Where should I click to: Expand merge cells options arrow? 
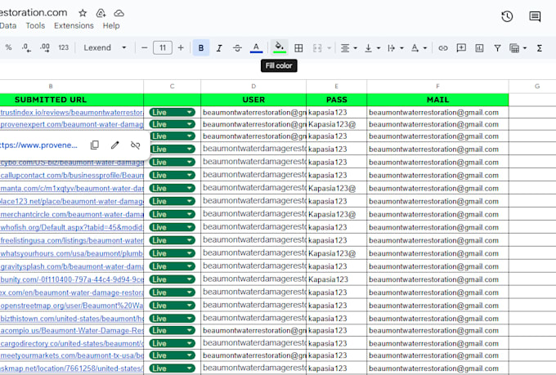[329, 48]
